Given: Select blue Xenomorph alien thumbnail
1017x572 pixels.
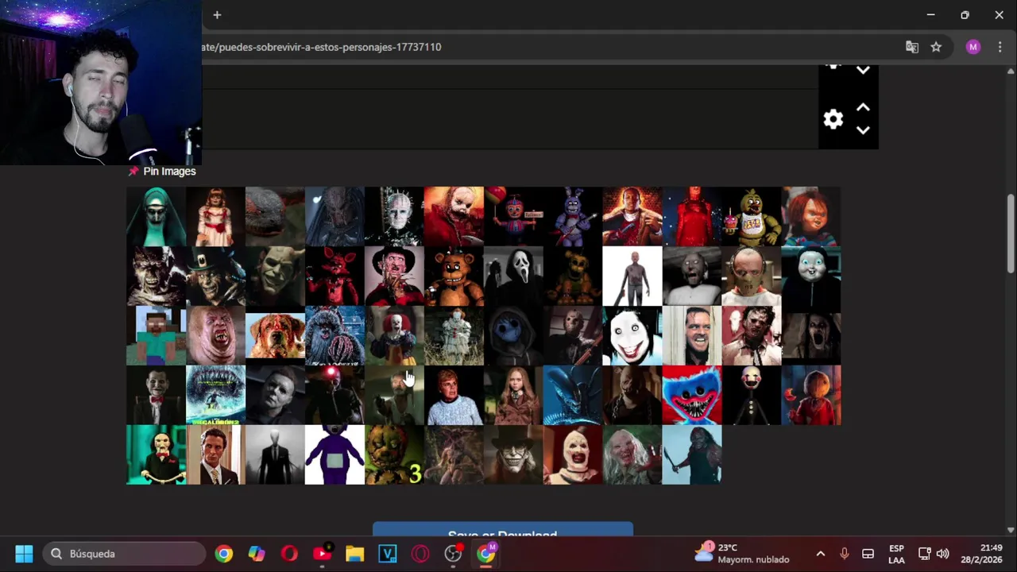Looking at the screenshot, I should [x=573, y=395].
